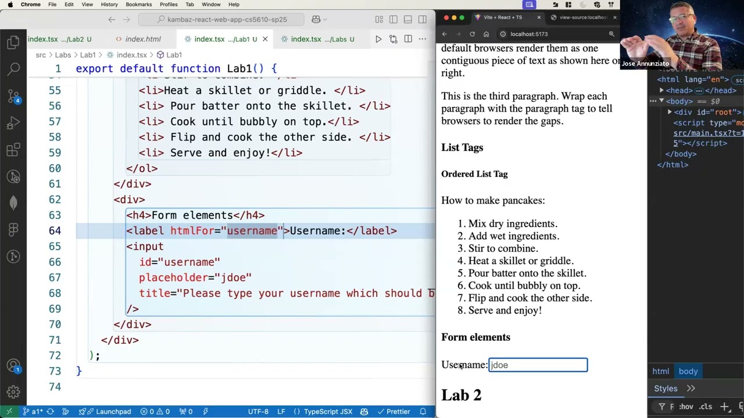Open the Bookmarks menu in the macOS menu bar
Image resolution: width=744 pixels, height=418 pixels.
tap(138, 5)
